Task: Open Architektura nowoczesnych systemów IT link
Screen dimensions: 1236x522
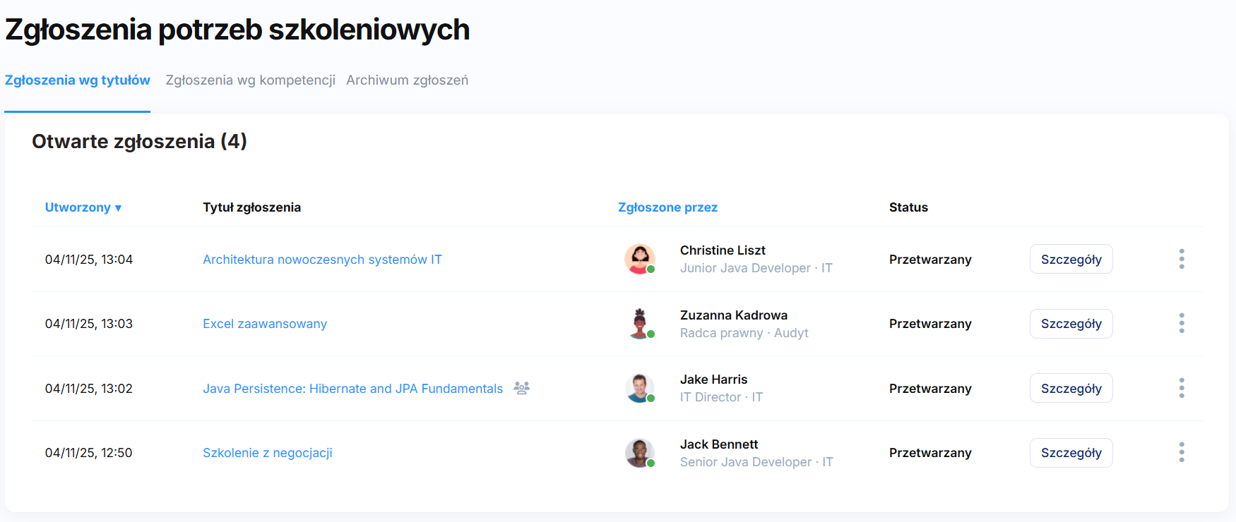Action: [x=322, y=260]
